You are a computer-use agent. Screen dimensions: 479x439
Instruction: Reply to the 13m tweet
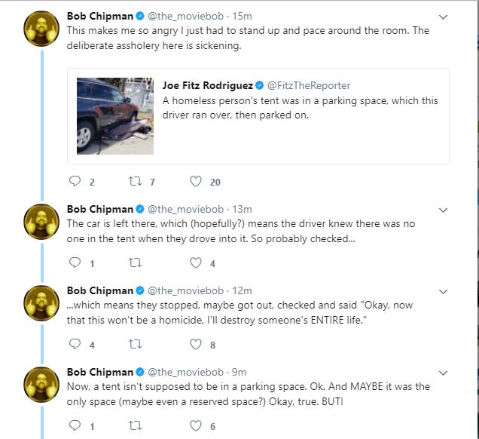click(x=75, y=262)
